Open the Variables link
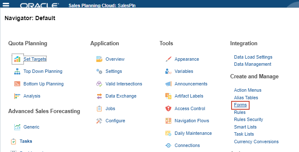This screenshot has height=152, width=299. click(184, 71)
